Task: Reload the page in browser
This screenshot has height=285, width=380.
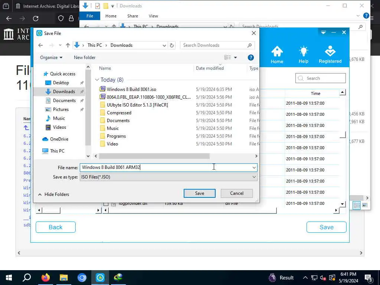Action: (36, 19)
